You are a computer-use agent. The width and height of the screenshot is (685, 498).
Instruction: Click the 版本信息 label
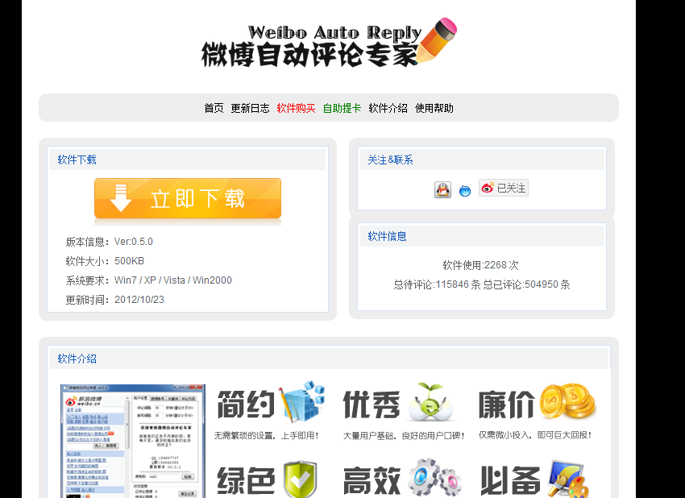(x=85, y=242)
